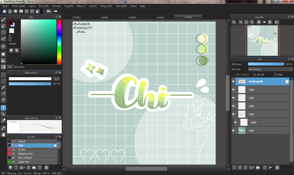This screenshot has width=294, height=175.
Task: Click flip view icon in Navigator
Action: point(277,22)
